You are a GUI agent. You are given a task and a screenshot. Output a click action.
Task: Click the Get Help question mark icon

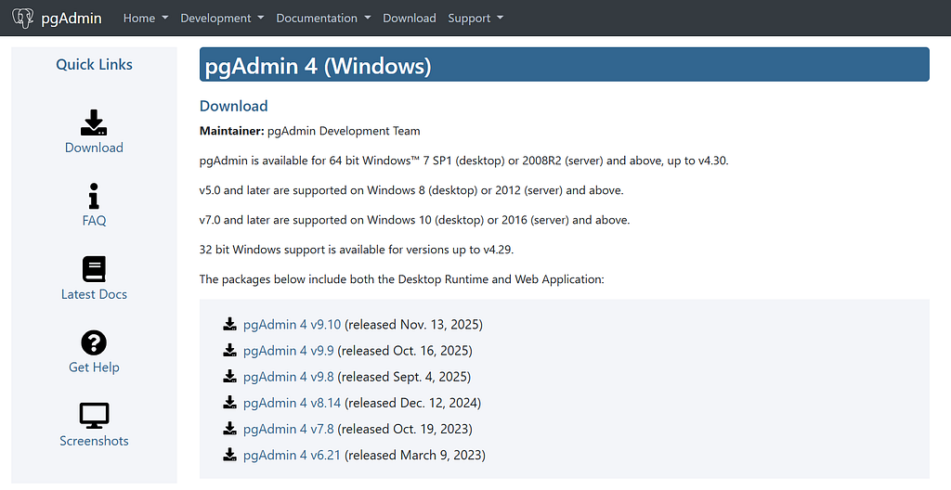94,342
